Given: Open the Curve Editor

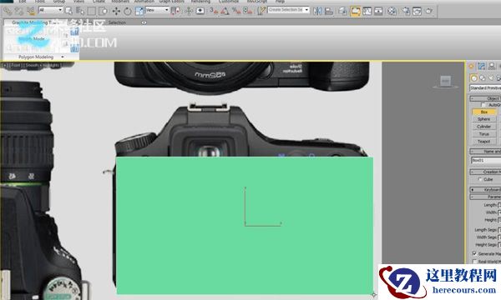Looking at the screenshot, I should coord(367,11).
